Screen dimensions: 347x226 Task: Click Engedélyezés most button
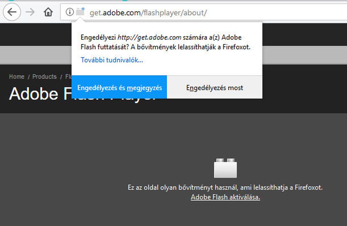point(215,88)
